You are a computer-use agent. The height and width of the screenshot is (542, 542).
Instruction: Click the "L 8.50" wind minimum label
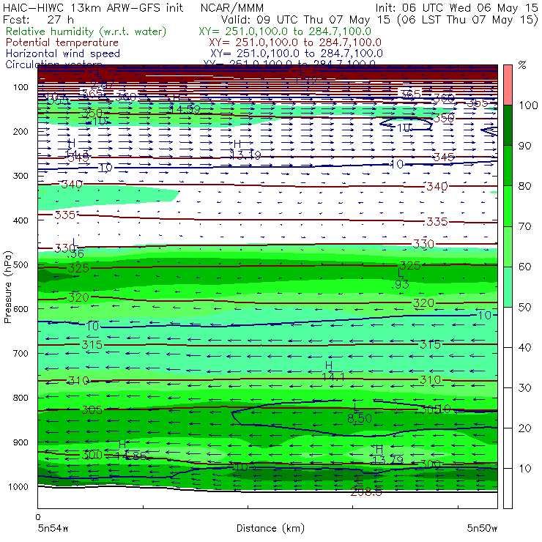(359, 413)
